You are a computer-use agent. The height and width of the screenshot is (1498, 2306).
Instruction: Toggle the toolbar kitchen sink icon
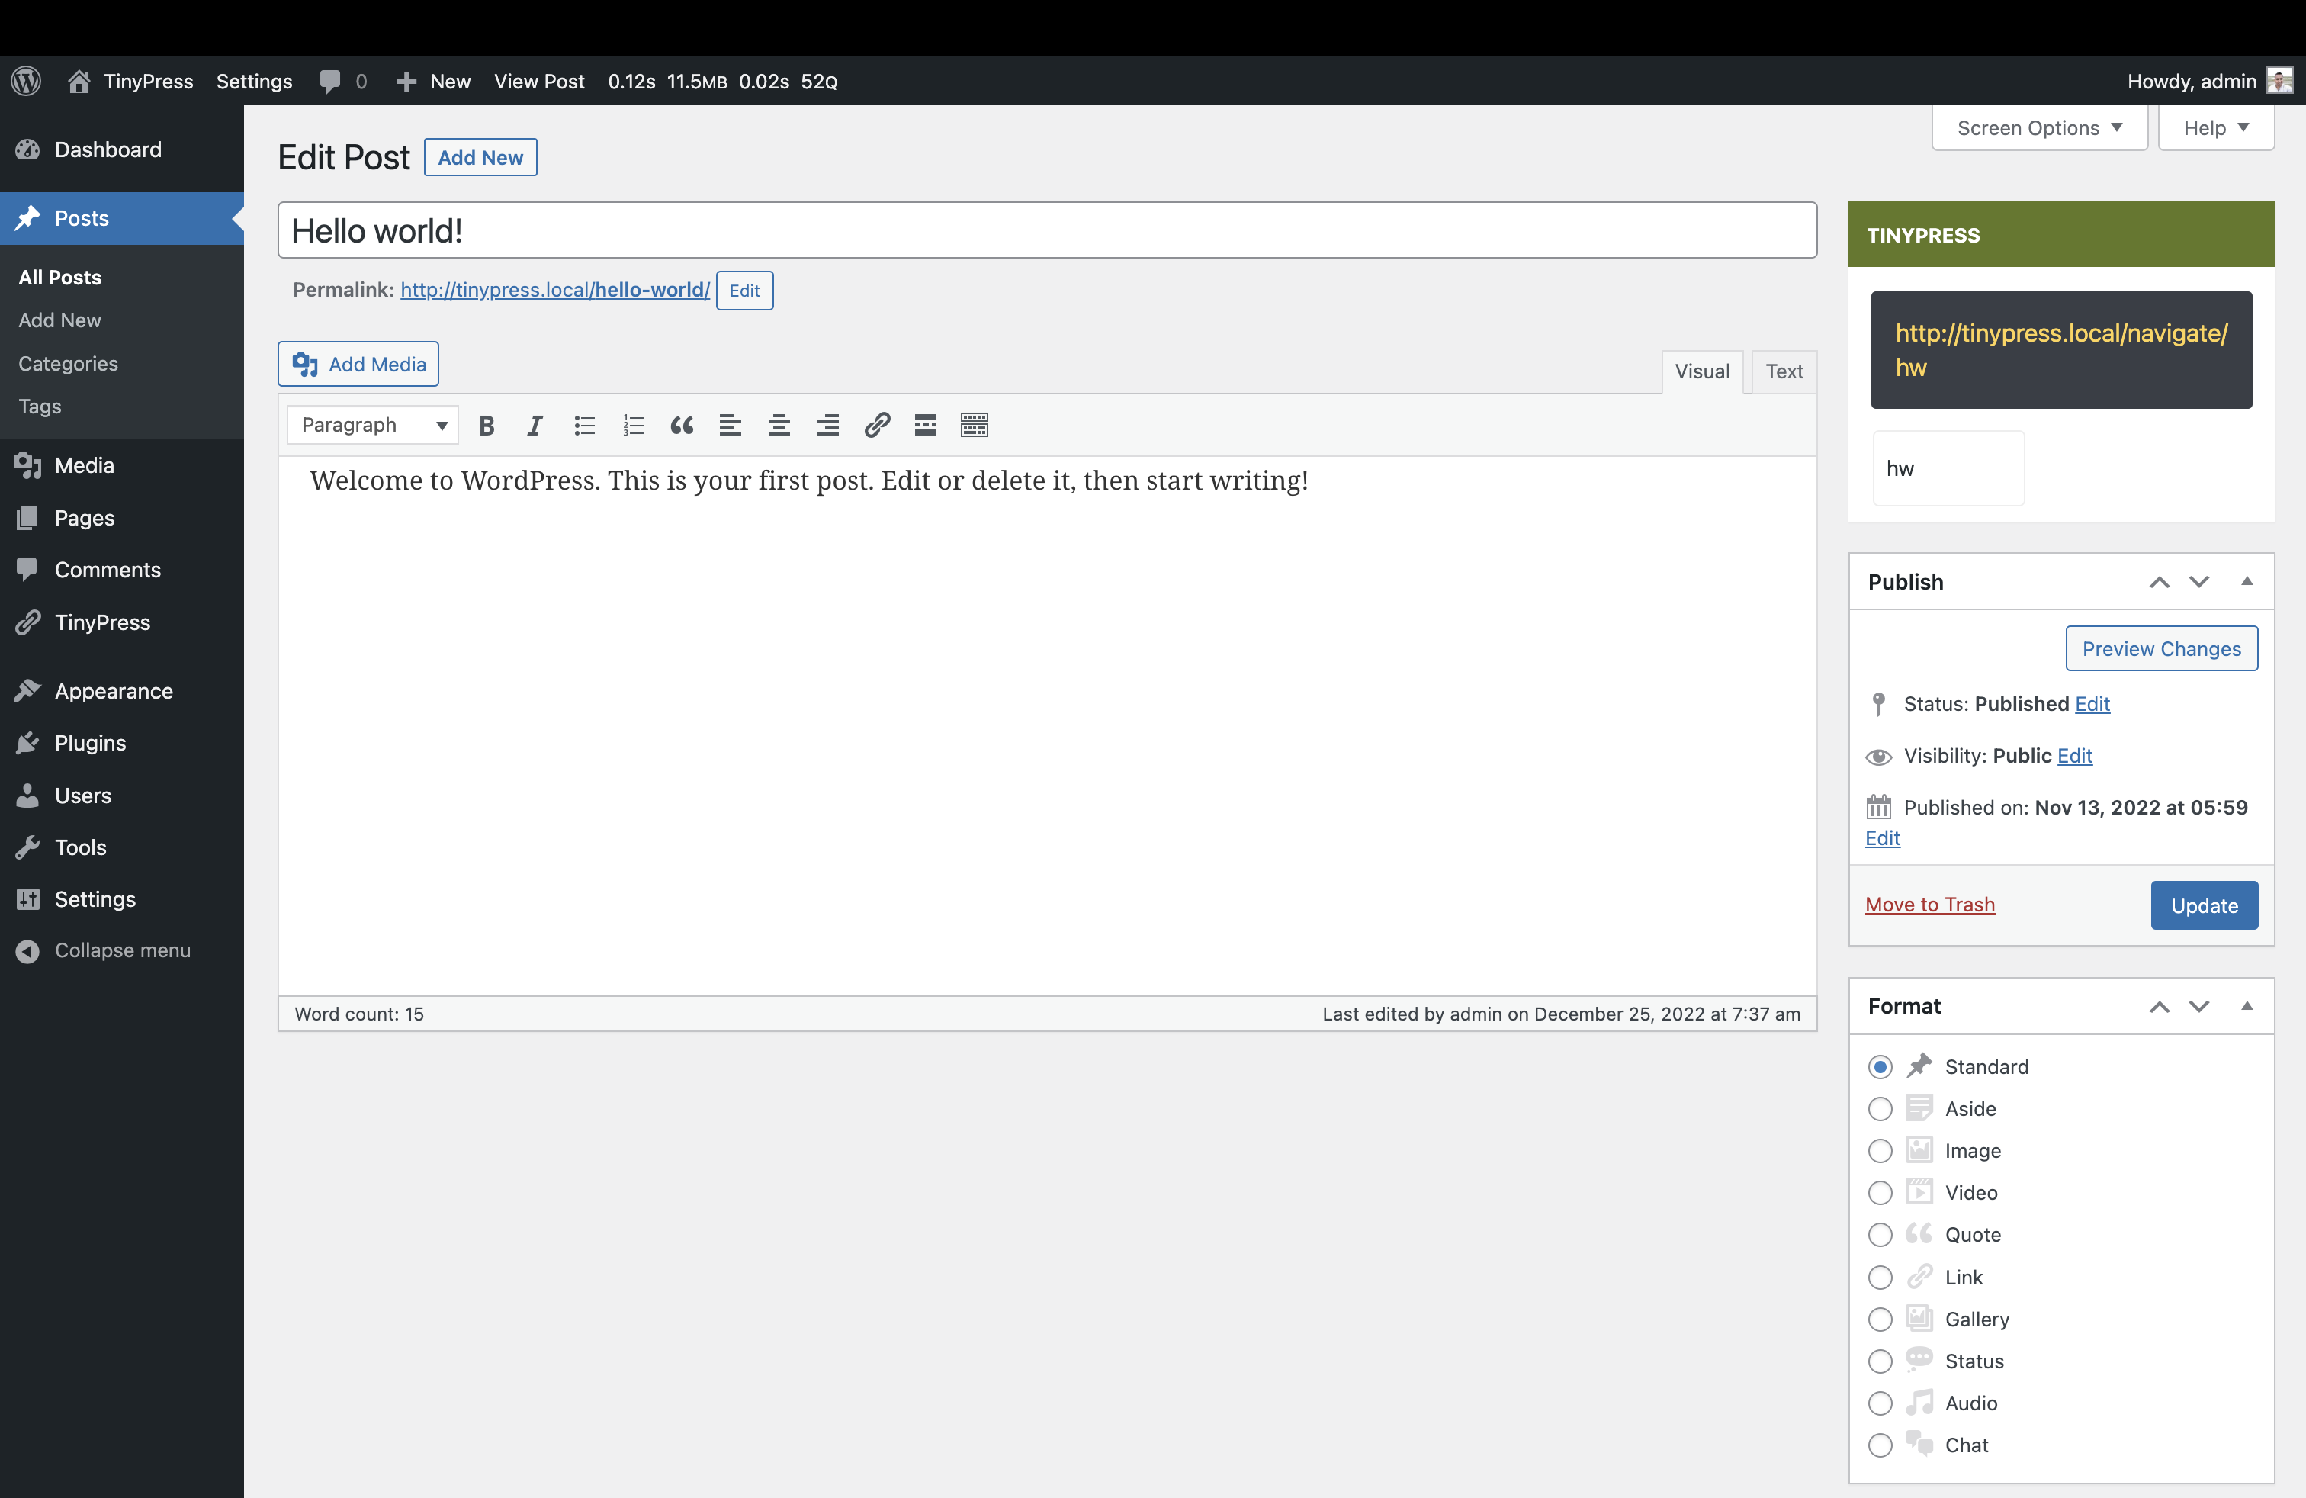[975, 426]
